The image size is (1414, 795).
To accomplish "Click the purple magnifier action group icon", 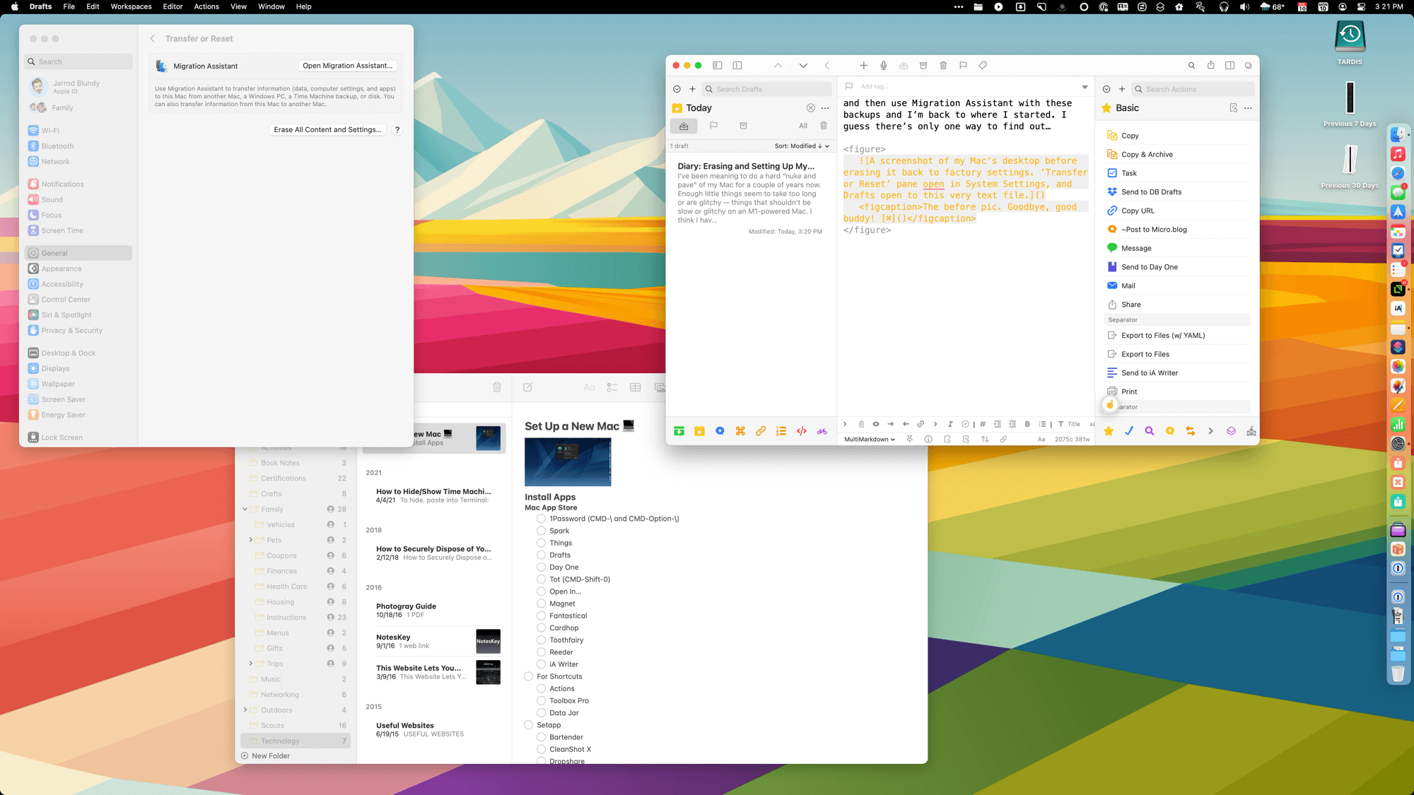I will point(1150,431).
